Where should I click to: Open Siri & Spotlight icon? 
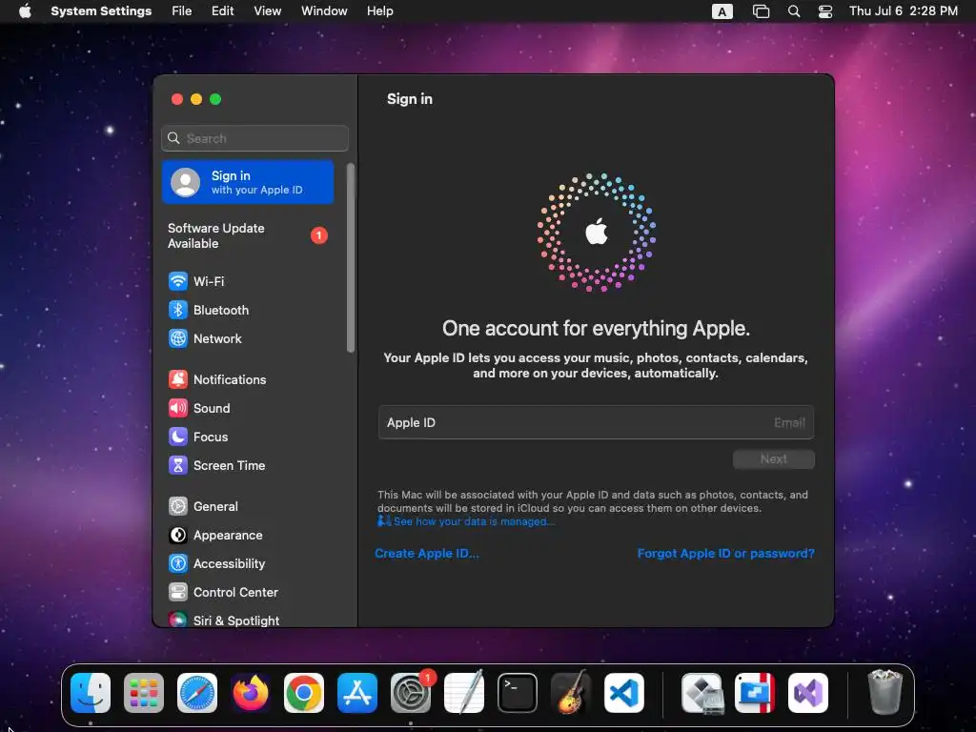coord(178,620)
